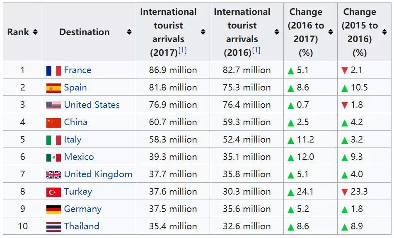394x238 pixels.
Task: Click the Thailand flag icon
Action: pyautogui.click(x=53, y=227)
